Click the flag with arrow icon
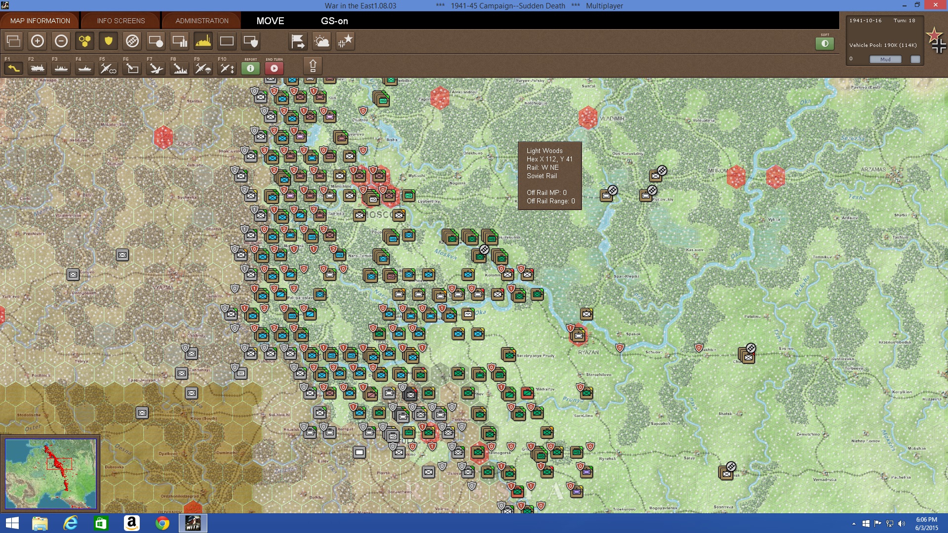Viewport: 948px width, 533px height. coord(298,41)
